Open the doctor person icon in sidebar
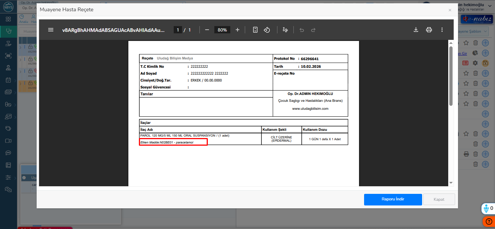The height and width of the screenshot is (229, 495). tap(8, 68)
